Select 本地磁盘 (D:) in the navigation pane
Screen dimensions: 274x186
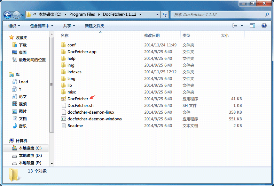tap(30, 156)
